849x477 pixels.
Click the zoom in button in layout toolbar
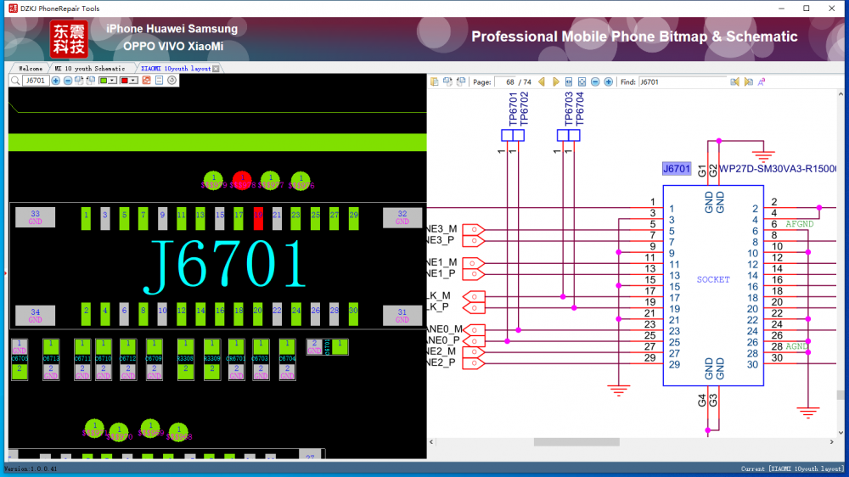56,81
